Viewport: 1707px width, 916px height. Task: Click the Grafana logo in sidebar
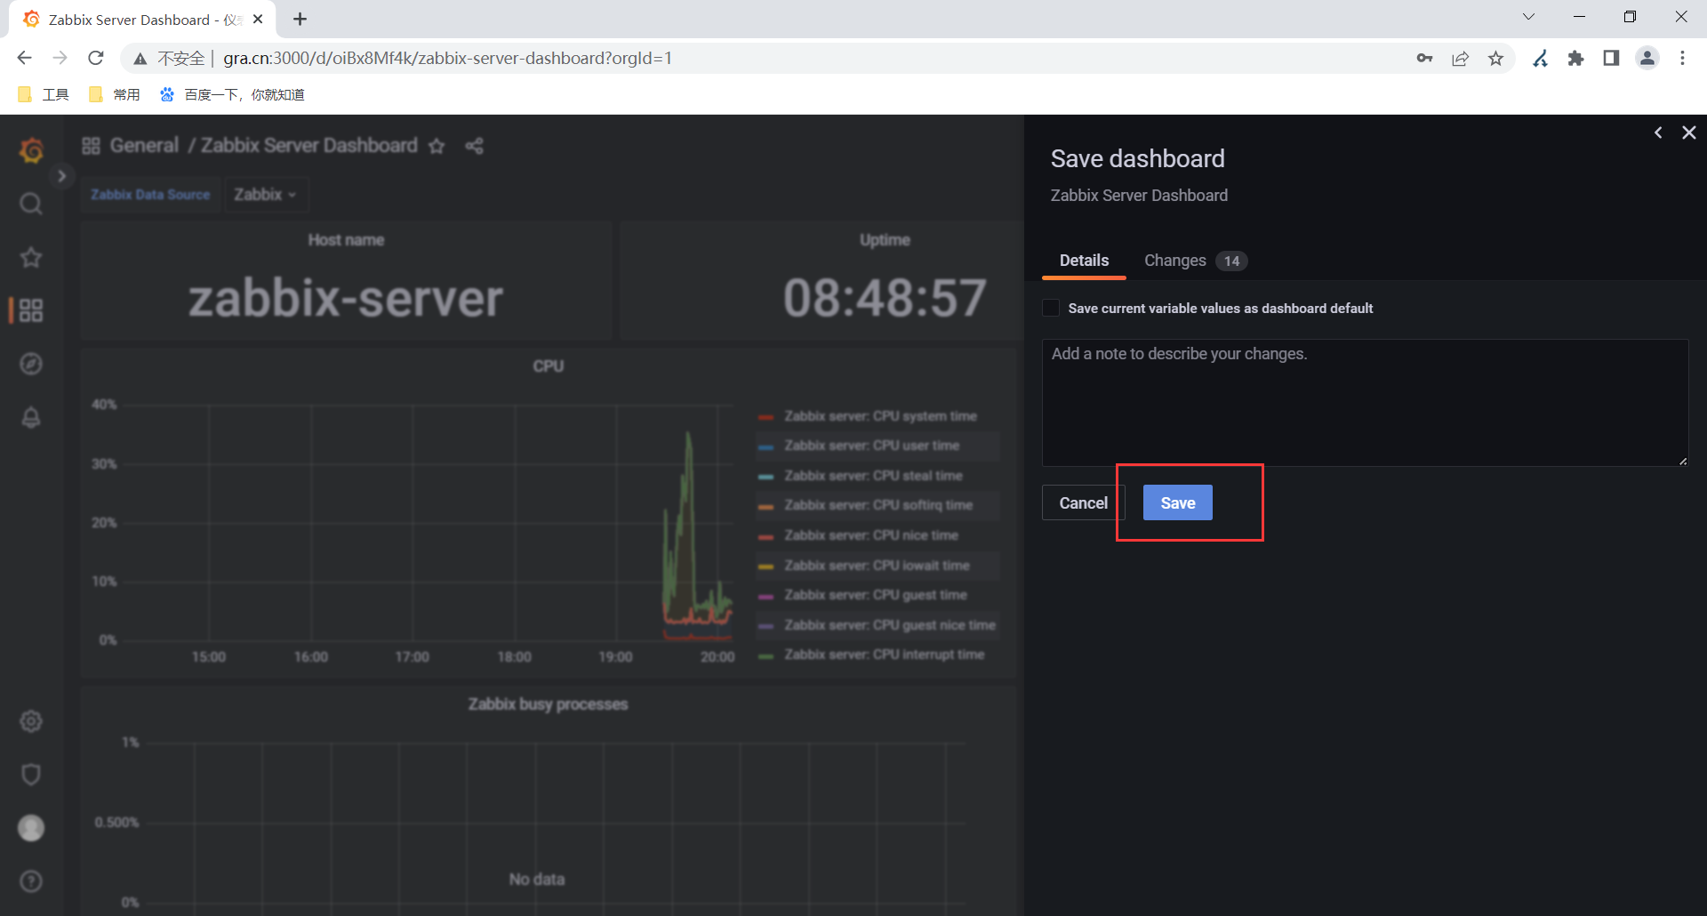pos(31,150)
